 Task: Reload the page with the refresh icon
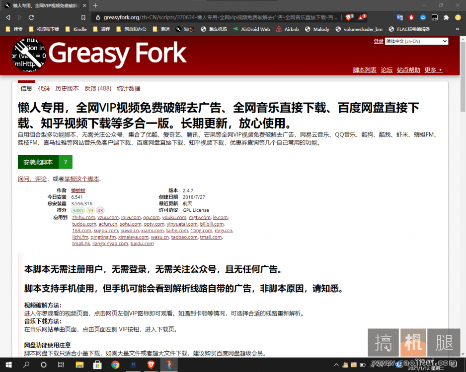(31, 17)
